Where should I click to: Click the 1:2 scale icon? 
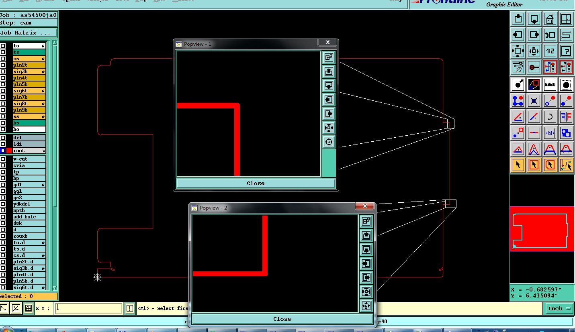[x=550, y=51]
